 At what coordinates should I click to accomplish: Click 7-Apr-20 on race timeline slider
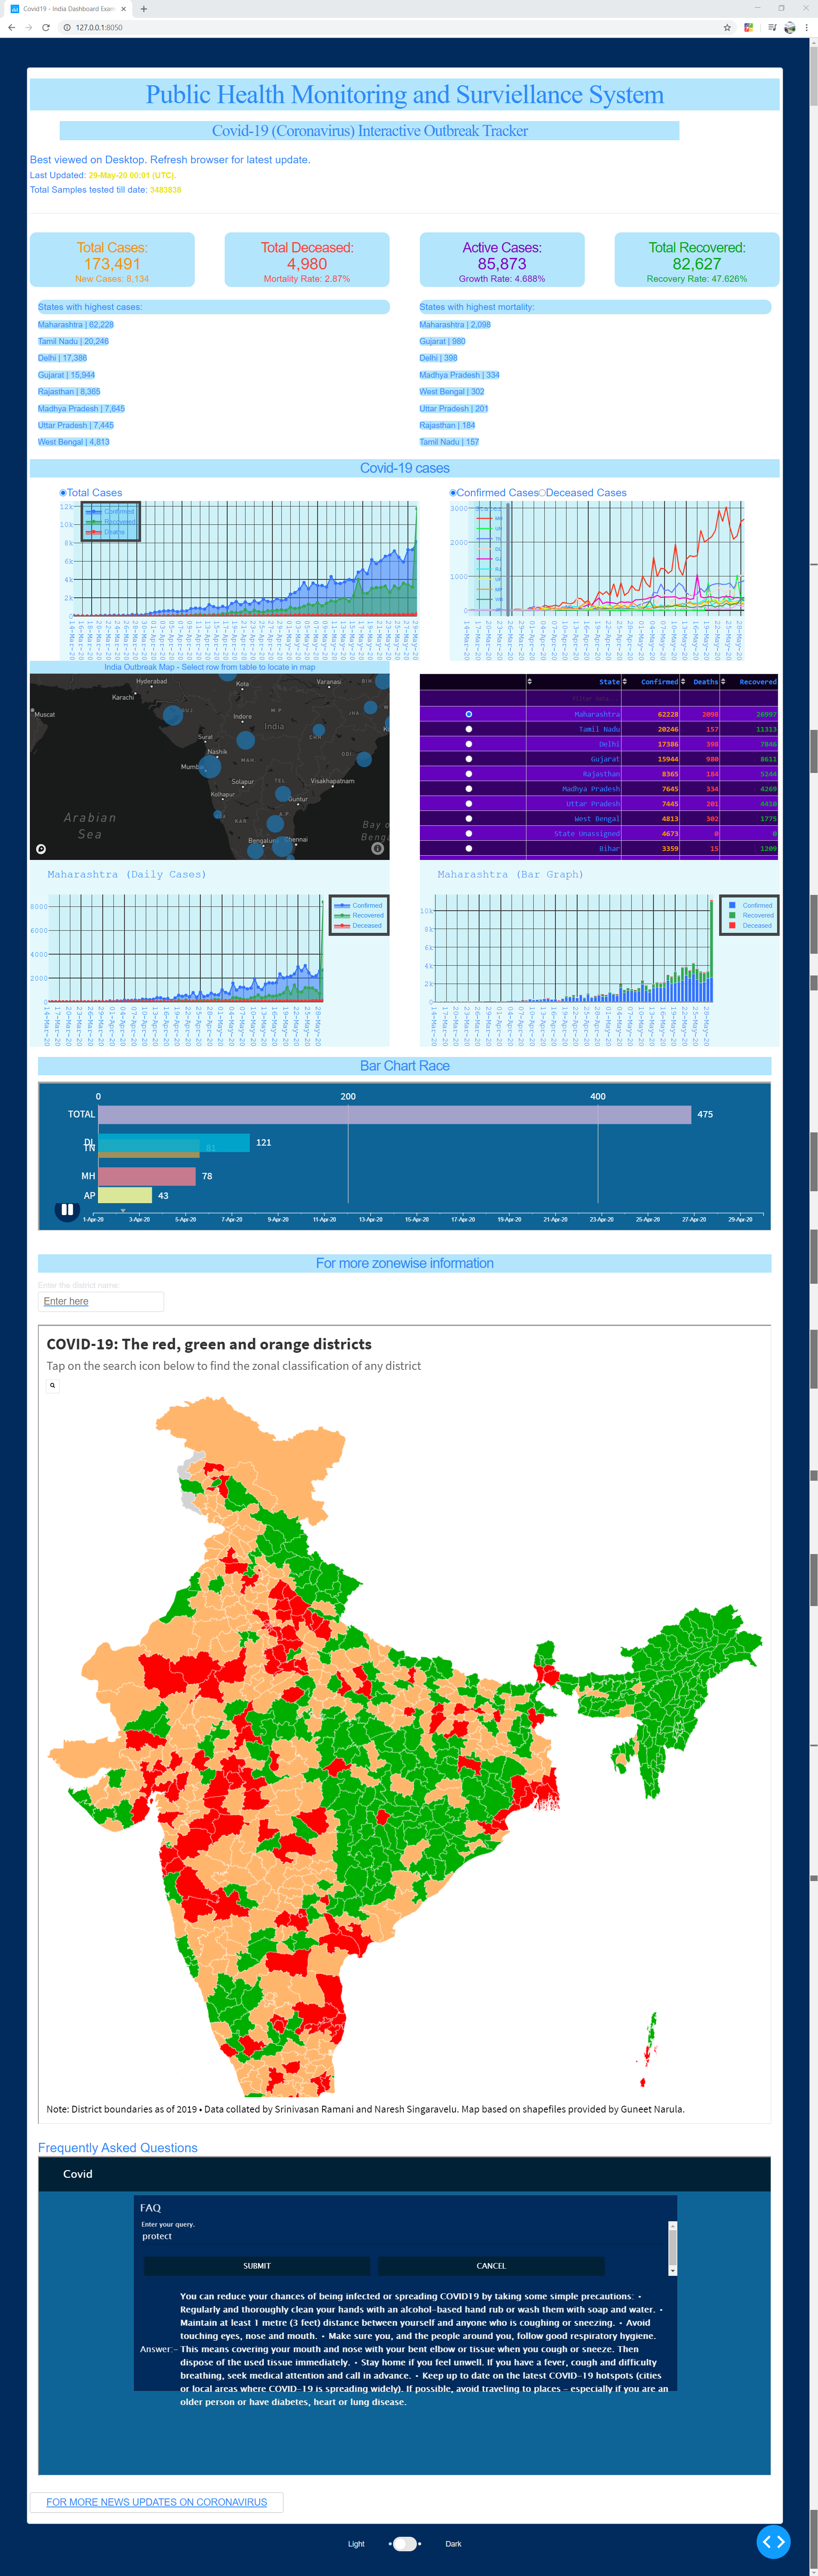tap(231, 1219)
